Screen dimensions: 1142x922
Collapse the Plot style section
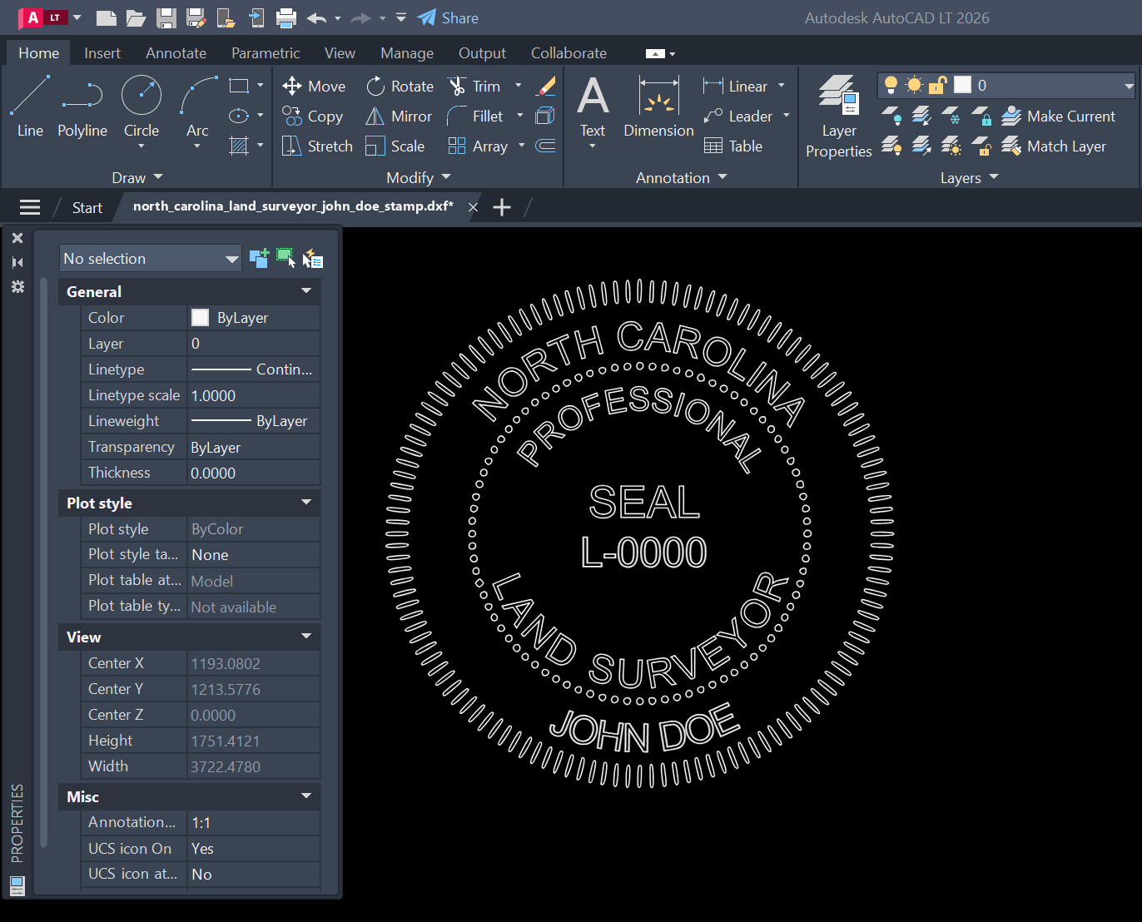[306, 503]
